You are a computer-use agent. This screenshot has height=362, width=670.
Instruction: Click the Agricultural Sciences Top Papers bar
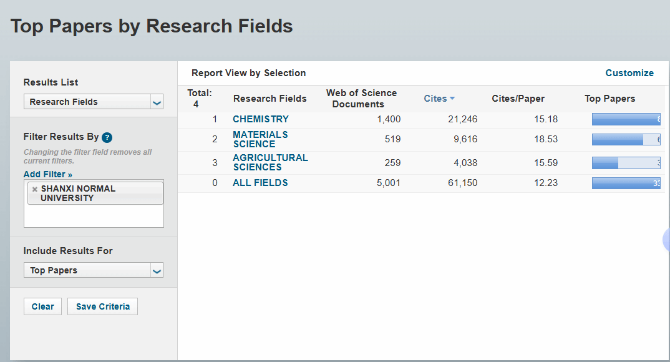tap(626, 163)
